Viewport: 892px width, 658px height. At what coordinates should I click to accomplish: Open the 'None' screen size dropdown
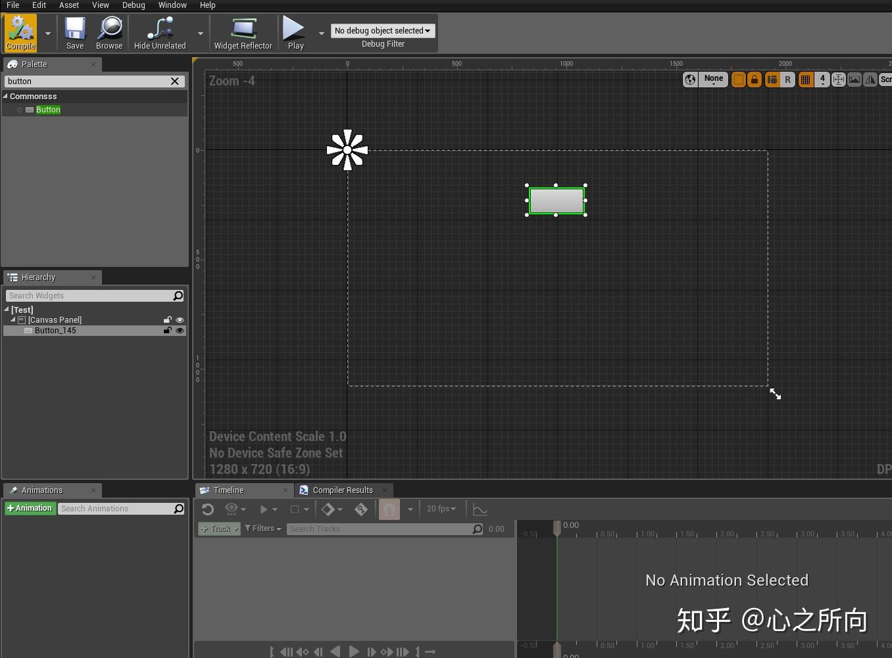pos(713,79)
